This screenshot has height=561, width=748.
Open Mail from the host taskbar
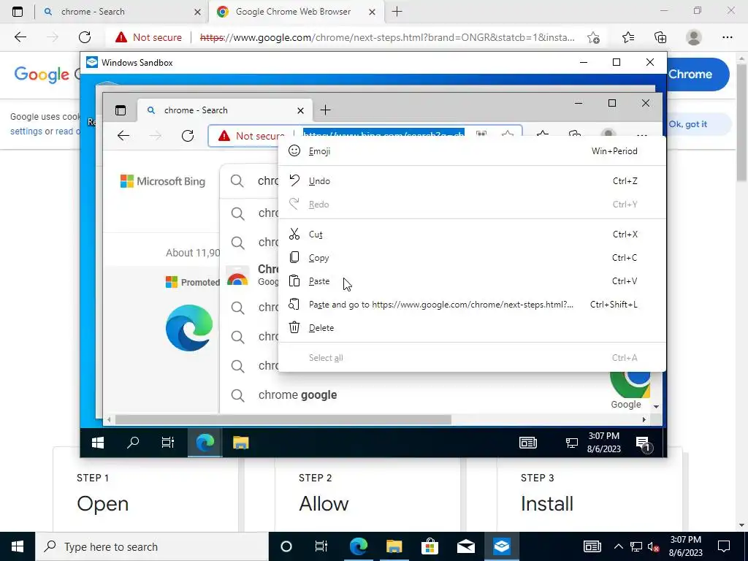coord(465,546)
